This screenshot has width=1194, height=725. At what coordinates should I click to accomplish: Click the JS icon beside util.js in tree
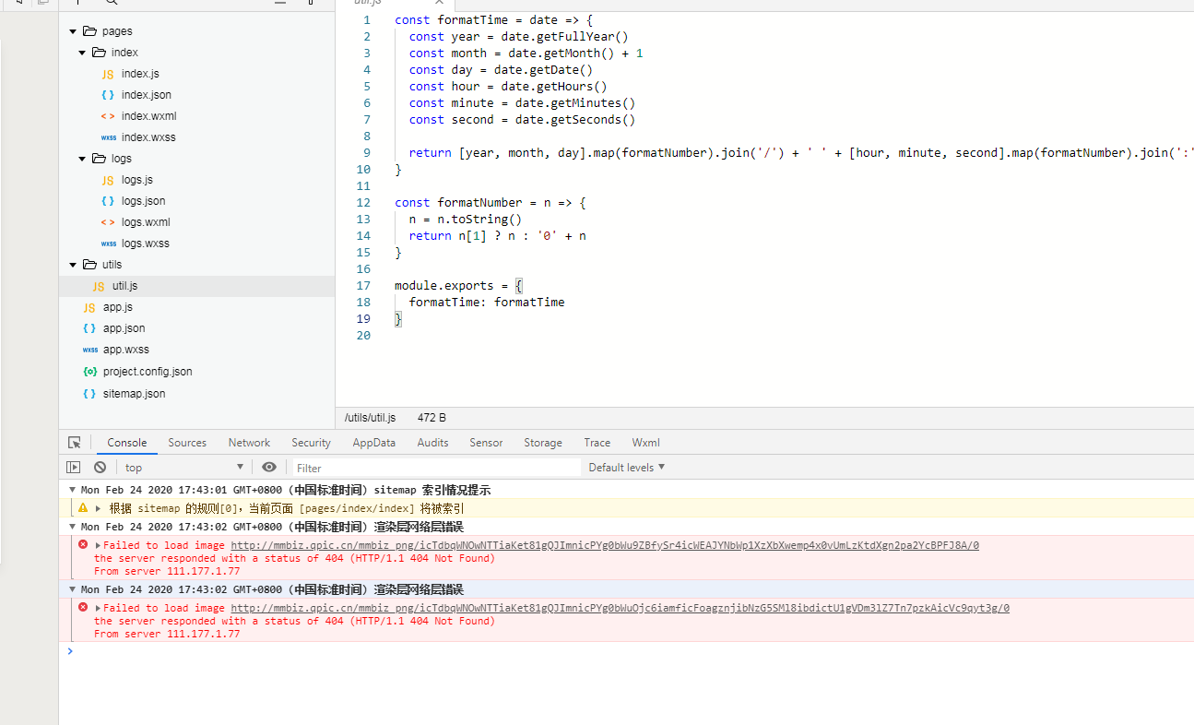(99, 286)
